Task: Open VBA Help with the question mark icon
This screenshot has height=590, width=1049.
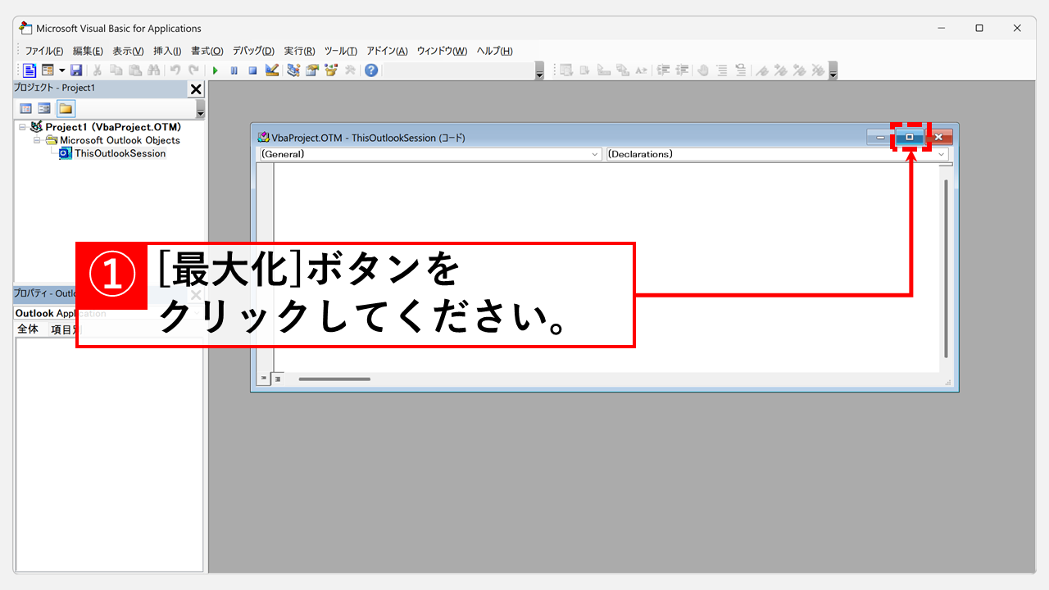Action: (371, 70)
